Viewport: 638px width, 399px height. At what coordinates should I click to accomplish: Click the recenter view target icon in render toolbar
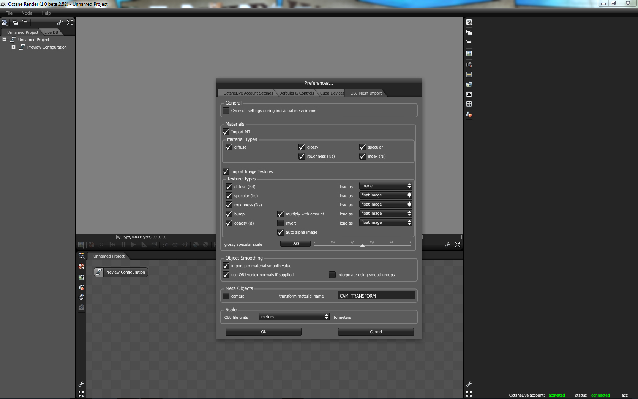(92, 245)
